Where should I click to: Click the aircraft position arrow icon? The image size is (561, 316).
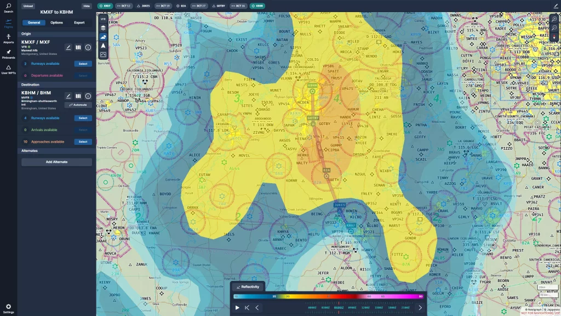coord(103,46)
